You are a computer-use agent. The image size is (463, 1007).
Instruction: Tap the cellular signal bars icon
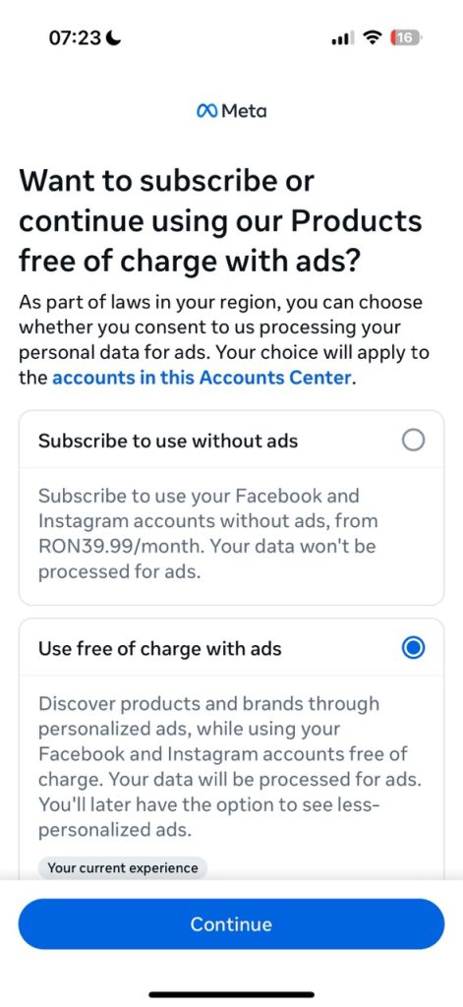coord(342,39)
